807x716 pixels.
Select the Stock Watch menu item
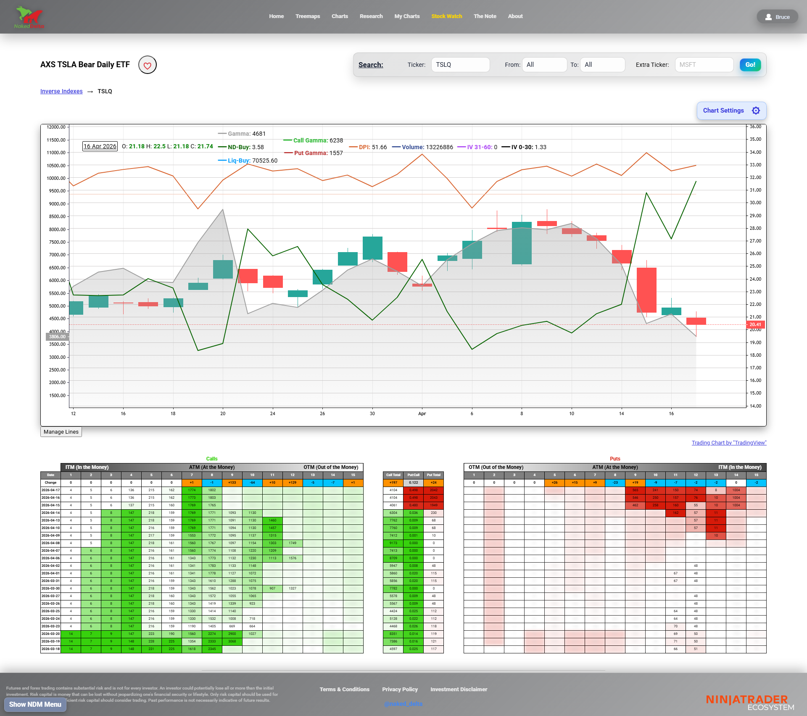447,16
